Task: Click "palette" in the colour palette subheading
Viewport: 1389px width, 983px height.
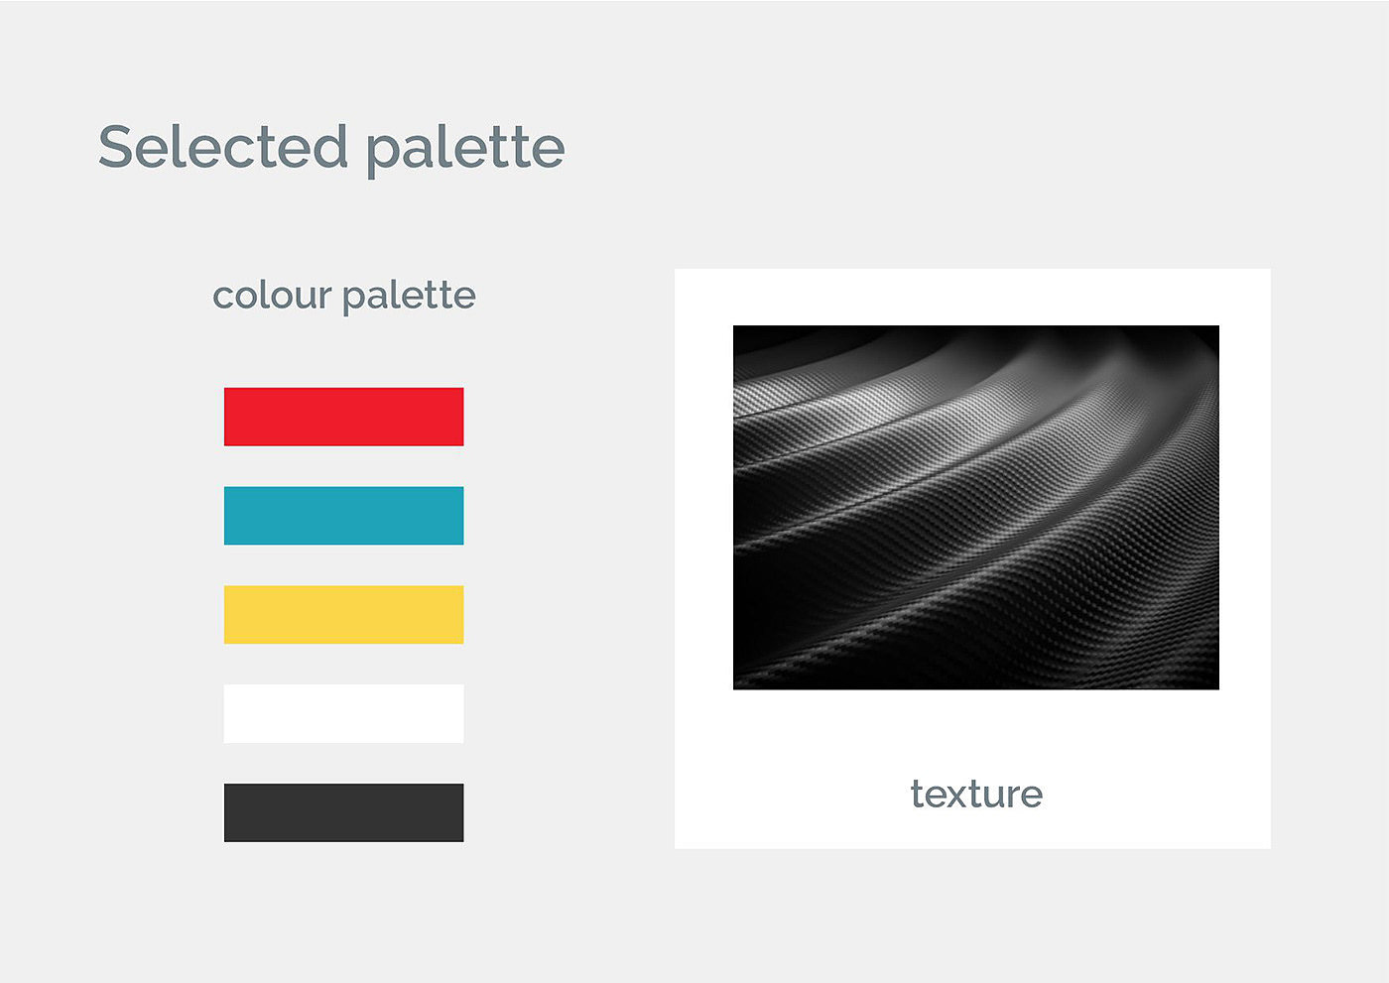Action: (x=409, y=297)
